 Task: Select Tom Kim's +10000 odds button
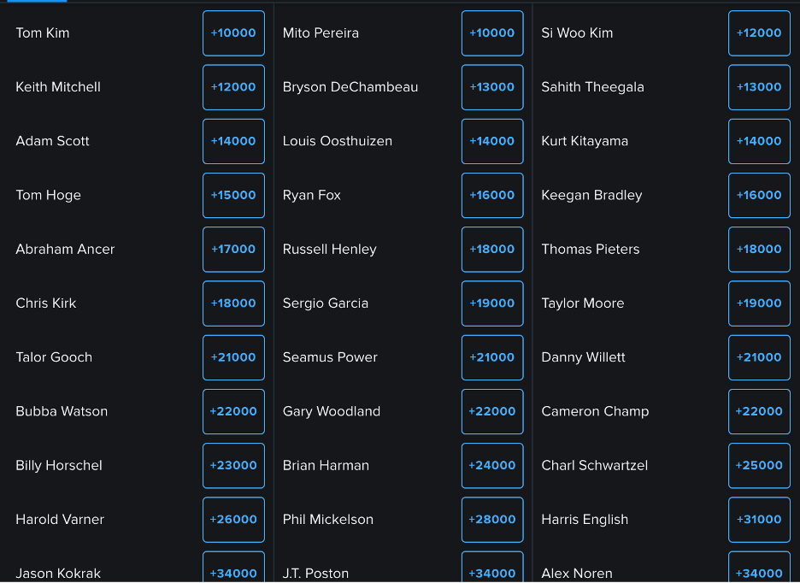tap(233, 33)
